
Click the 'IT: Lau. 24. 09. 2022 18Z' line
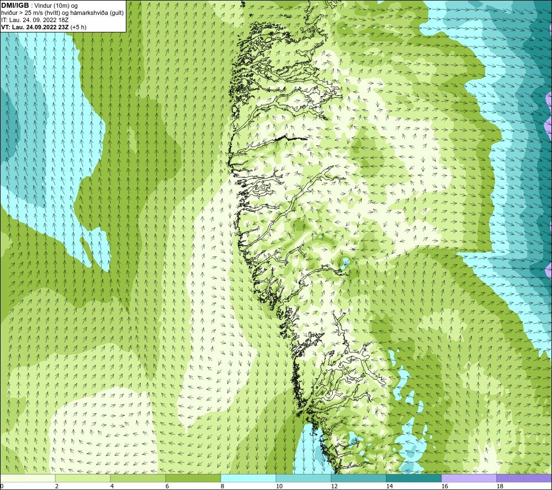(35, 20)
